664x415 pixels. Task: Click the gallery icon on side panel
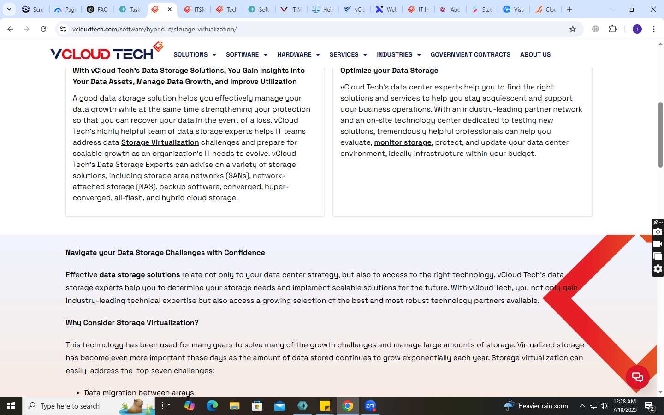coord(658,256)
